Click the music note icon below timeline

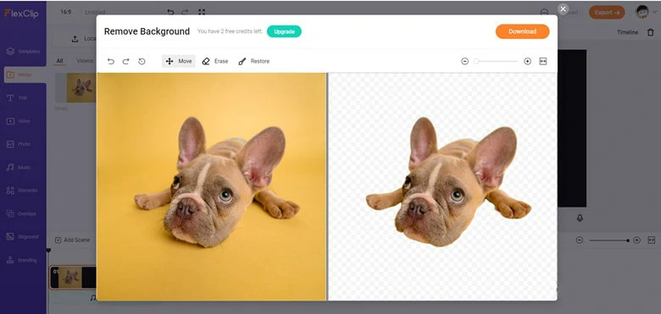[92, 298]
